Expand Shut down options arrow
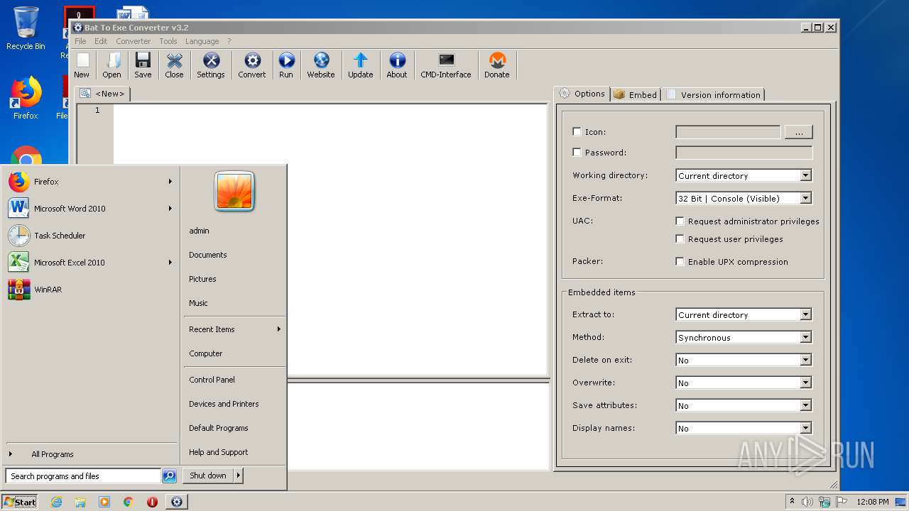 (239, 476)
